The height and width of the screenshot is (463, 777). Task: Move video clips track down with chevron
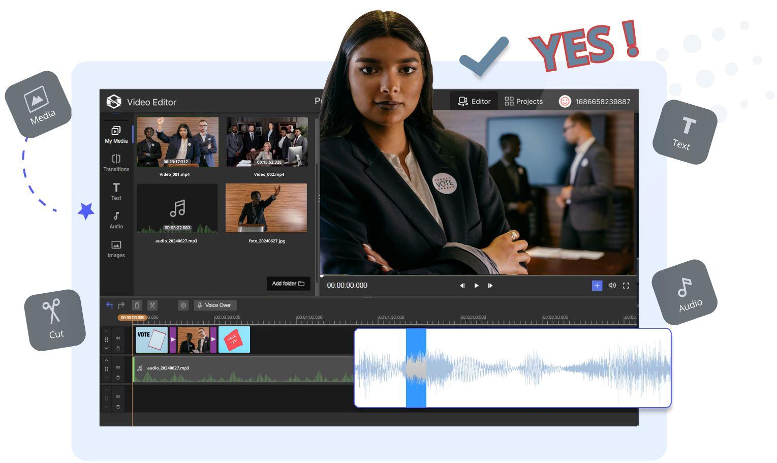[106, 349]
